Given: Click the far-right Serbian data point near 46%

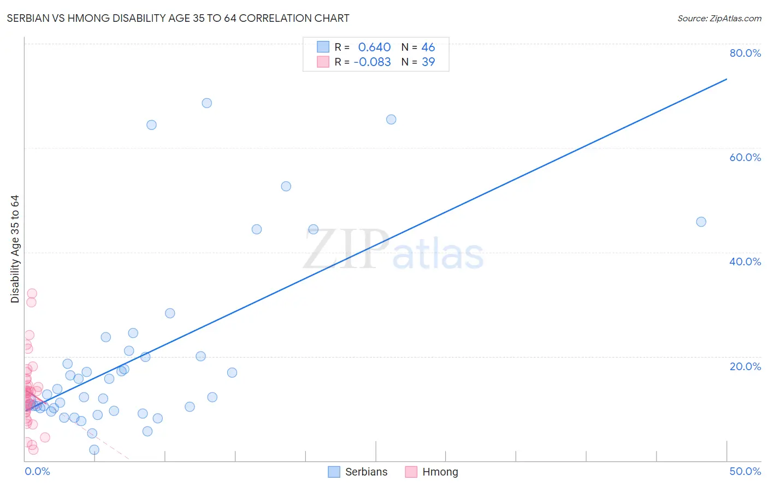Looking at the screenshot, I should [701, 222].
